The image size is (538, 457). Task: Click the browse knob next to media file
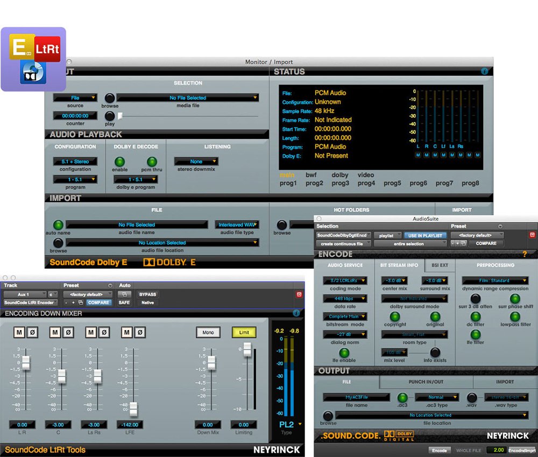(110, 99)
